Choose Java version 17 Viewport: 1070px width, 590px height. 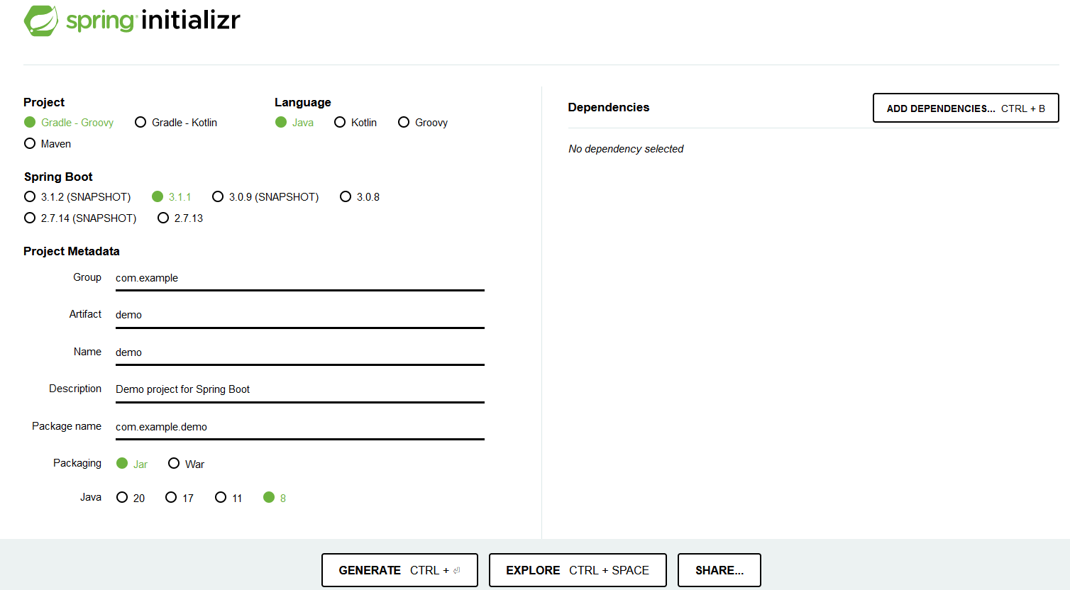coord(180,498)
